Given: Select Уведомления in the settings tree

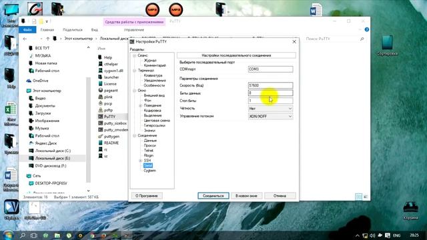Looking at the screenshot, I should tap(155, 80).
